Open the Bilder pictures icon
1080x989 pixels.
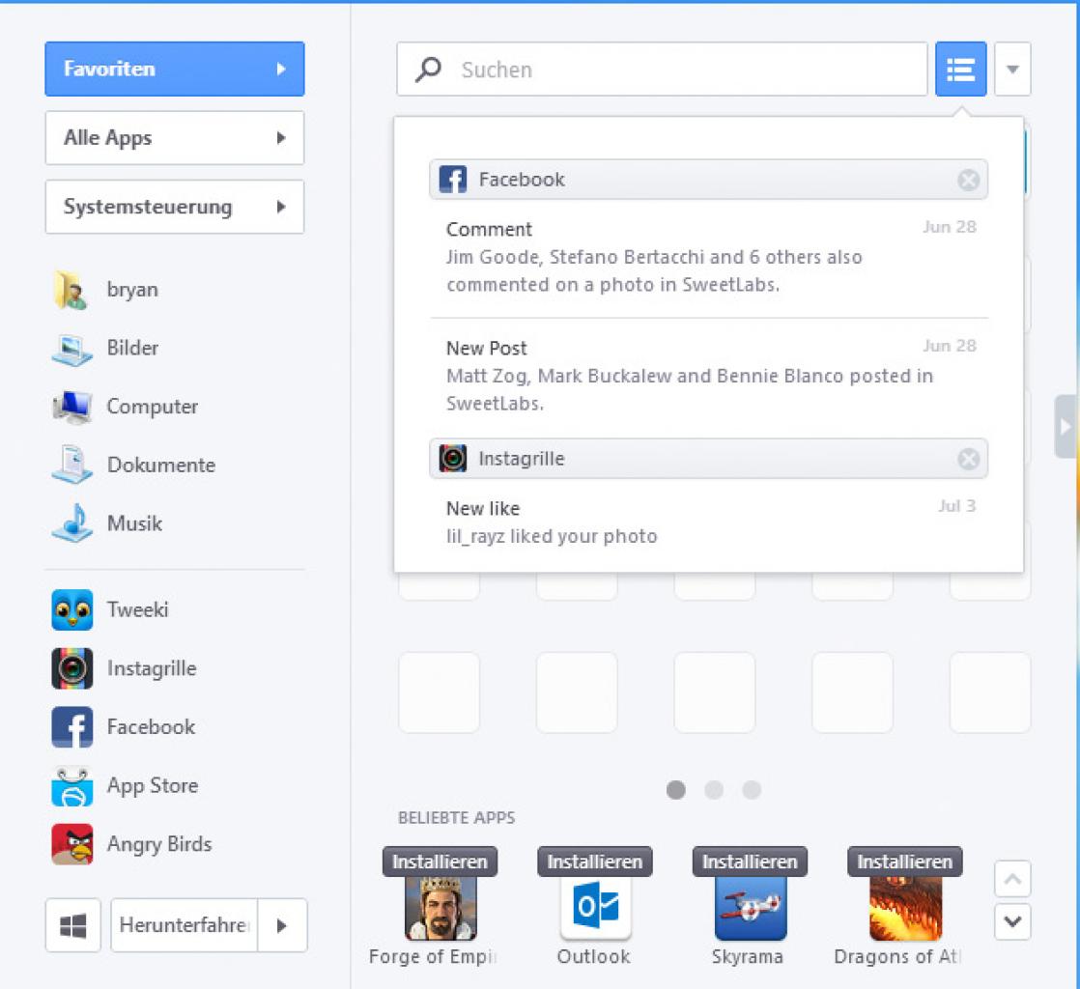coord(71,349)
